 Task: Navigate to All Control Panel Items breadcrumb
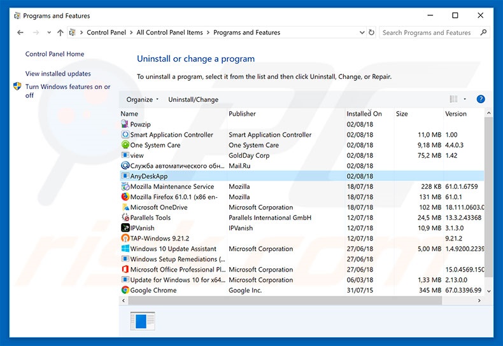(x=170, y=32)
